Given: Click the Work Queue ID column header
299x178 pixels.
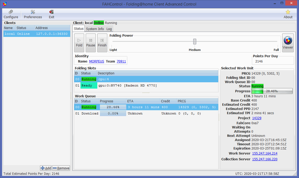Looking at the screenshot, I should click(x=77, y=101).
